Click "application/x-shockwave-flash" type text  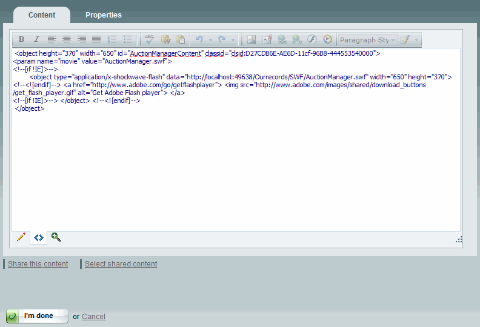point(119,77)
